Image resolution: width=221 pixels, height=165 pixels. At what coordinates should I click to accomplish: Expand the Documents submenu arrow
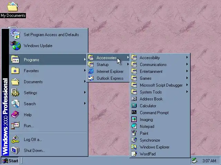pos(85,81)
